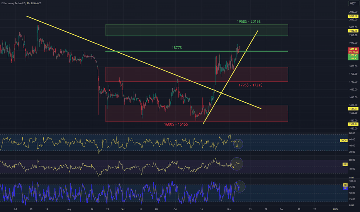
Task: Click the red 1888.70 current price label
Action: tap(353, 49)
